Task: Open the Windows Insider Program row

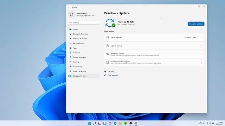Action: (x=154, y=63)
